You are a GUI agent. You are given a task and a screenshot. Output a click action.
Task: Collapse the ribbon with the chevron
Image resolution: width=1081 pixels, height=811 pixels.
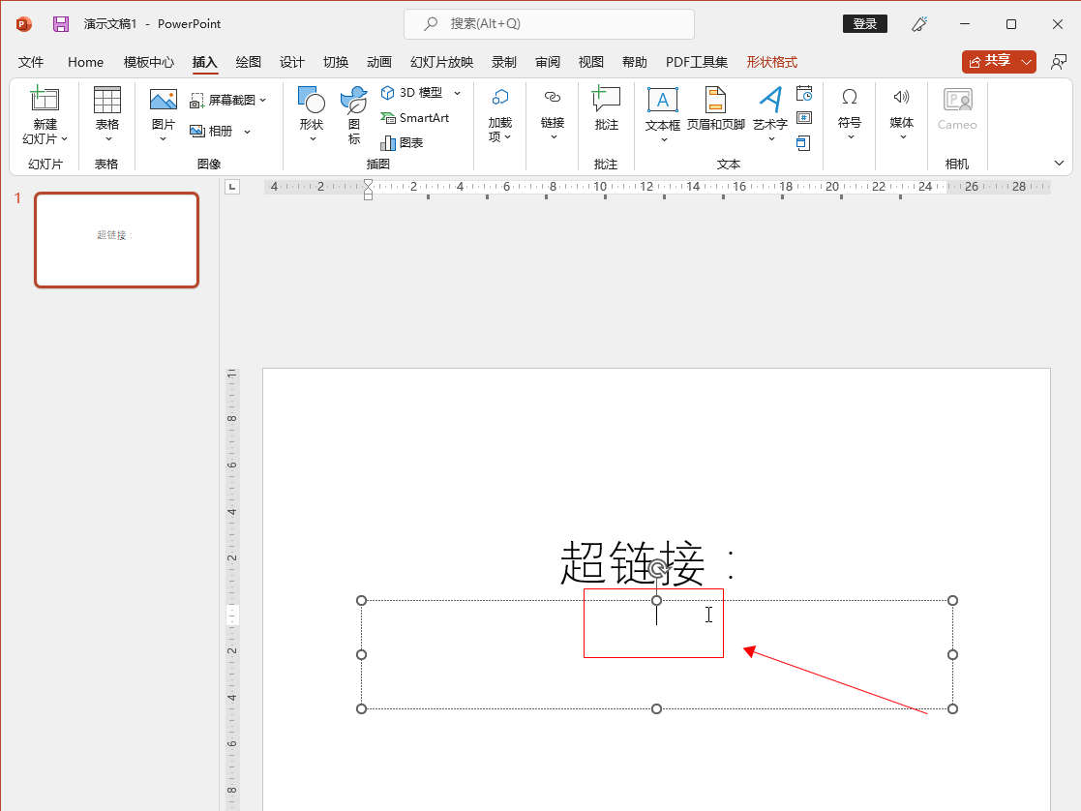click(1059, 164)
